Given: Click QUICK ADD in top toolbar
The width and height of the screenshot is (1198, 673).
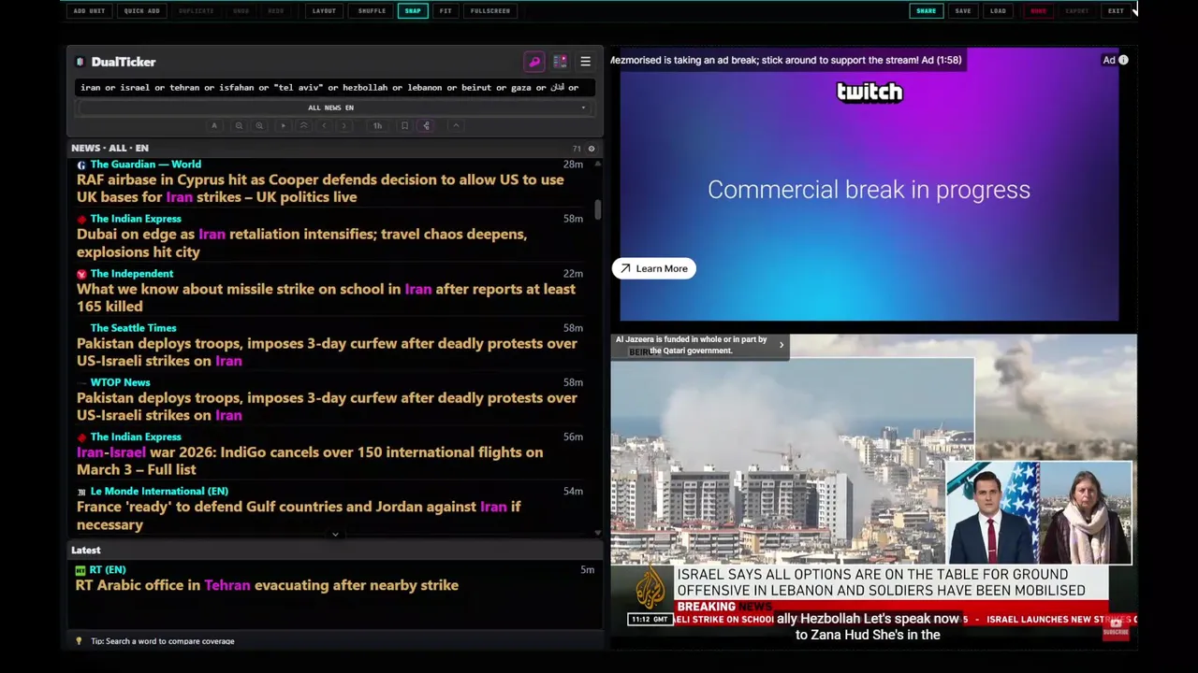Looking at the screenshot, I should 141,11.
